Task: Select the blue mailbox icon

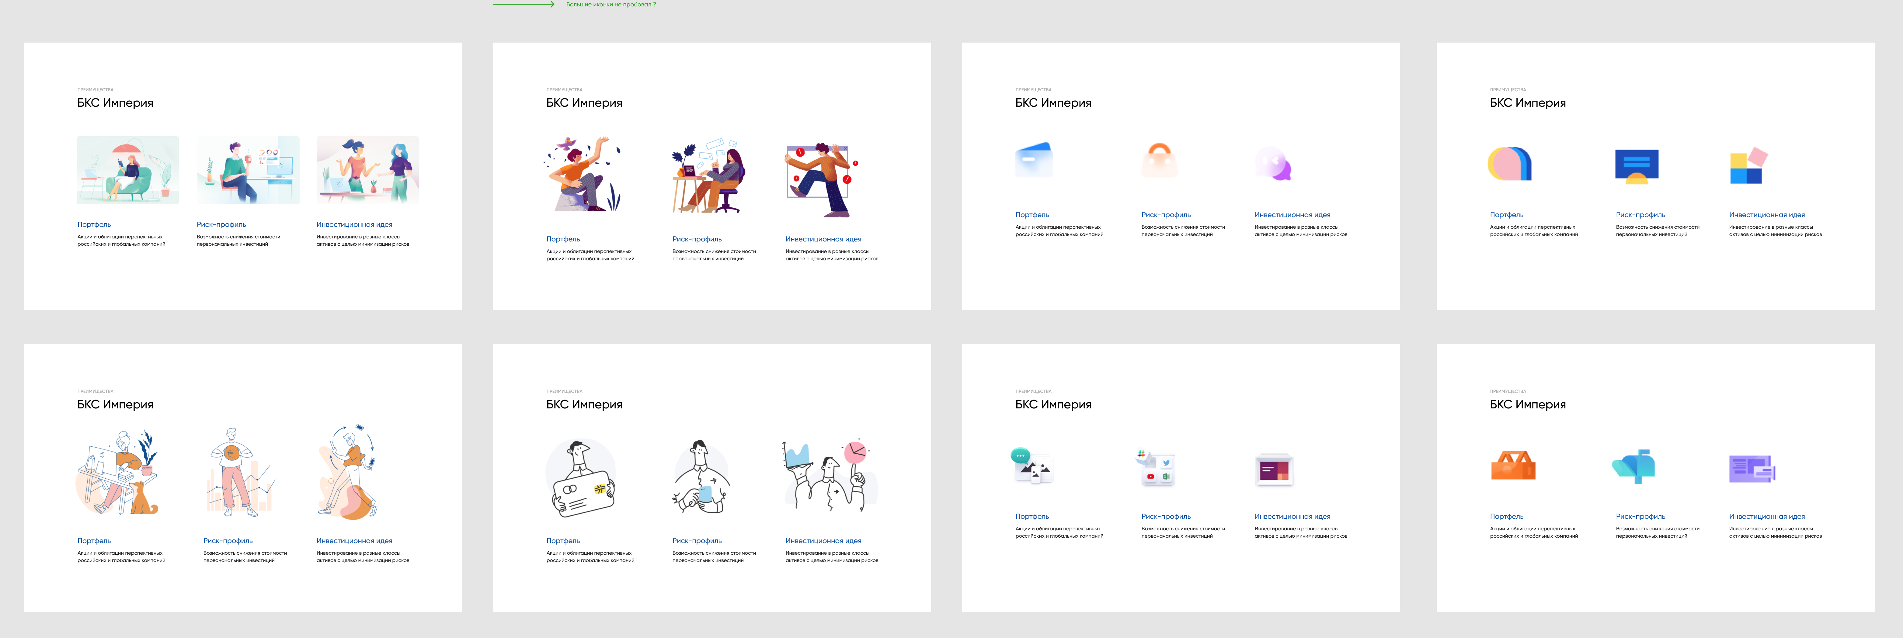Action: pos(1634,466)
